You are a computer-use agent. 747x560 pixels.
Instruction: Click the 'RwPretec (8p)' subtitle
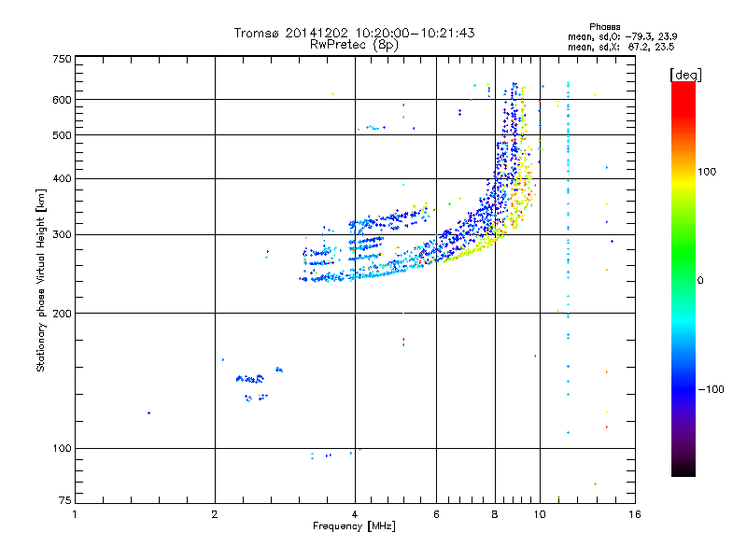[x=354, y=45]
